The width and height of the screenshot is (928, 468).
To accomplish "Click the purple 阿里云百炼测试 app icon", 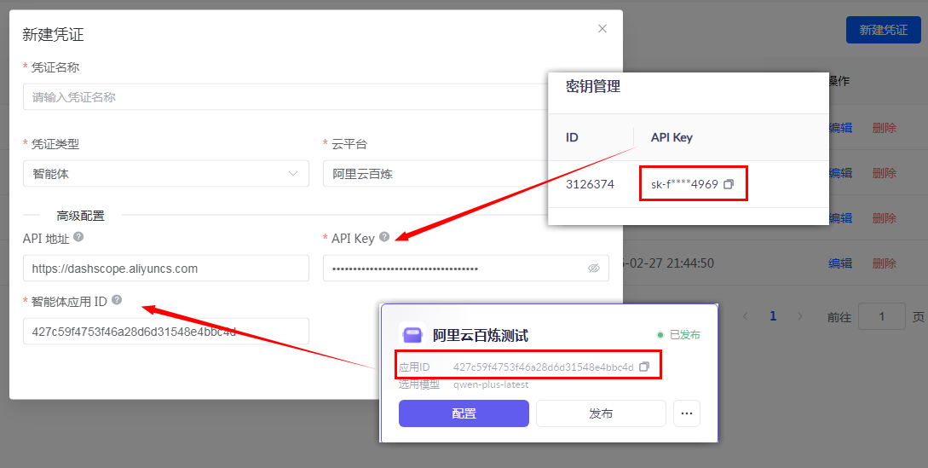I will [412, 335].
